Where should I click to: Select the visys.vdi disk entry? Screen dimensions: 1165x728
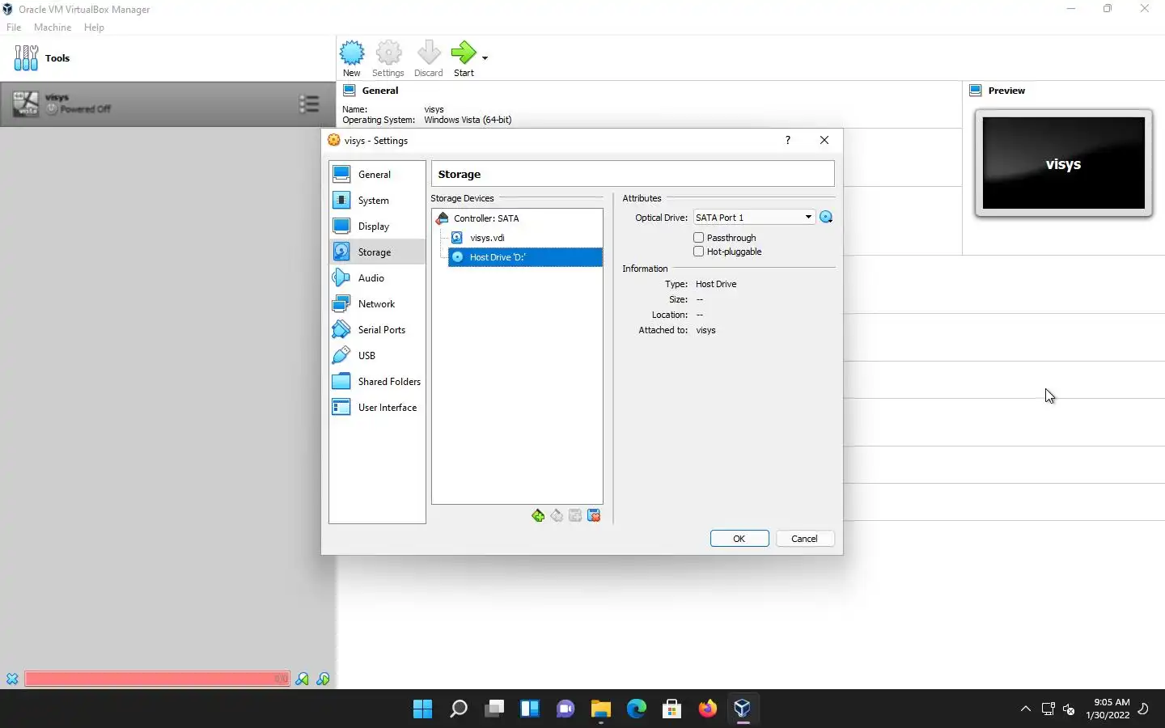(525, 238)
